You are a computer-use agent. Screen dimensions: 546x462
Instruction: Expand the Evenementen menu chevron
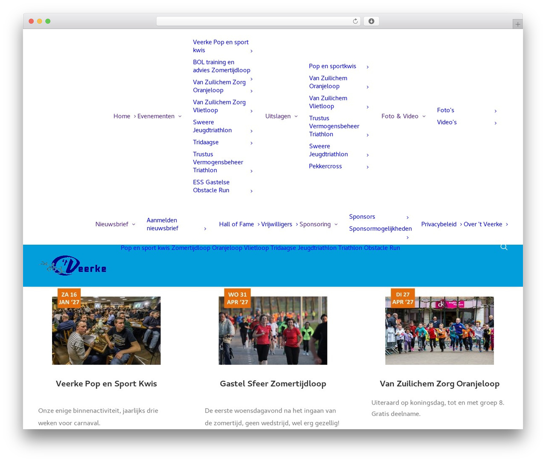click(180, 116)
